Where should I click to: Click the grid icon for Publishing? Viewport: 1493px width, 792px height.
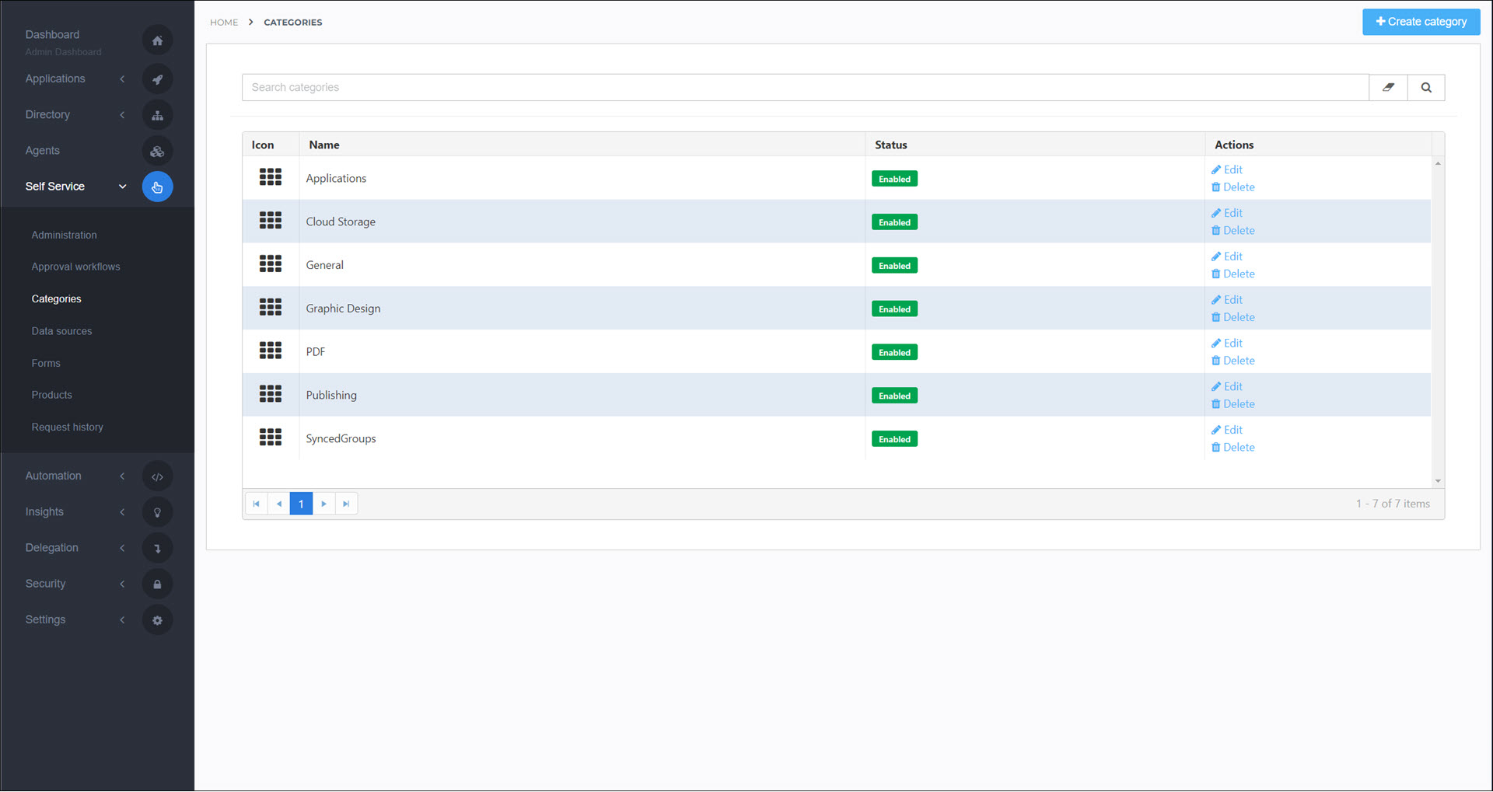pos(271,394)
